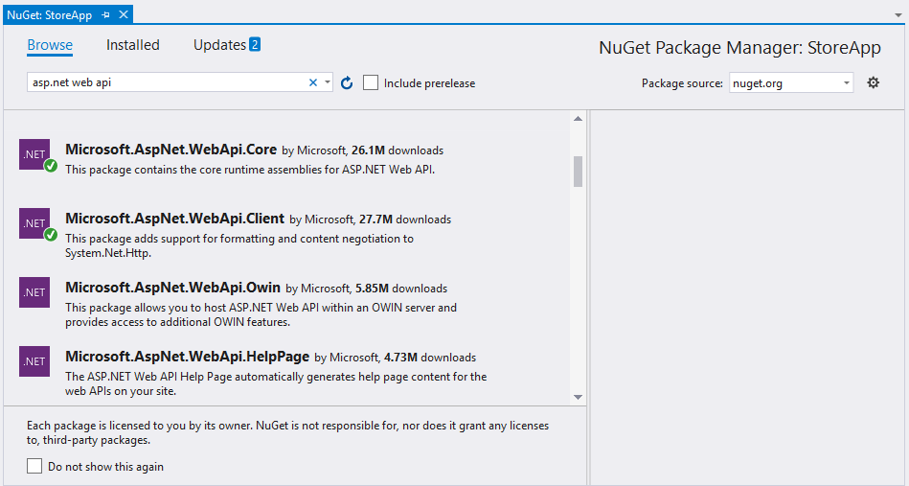Image resolution: width=909 pixels, height=486 pixels.
Task: Select the Browse tab
Action: pyautogui.click(x=50, y=45)
